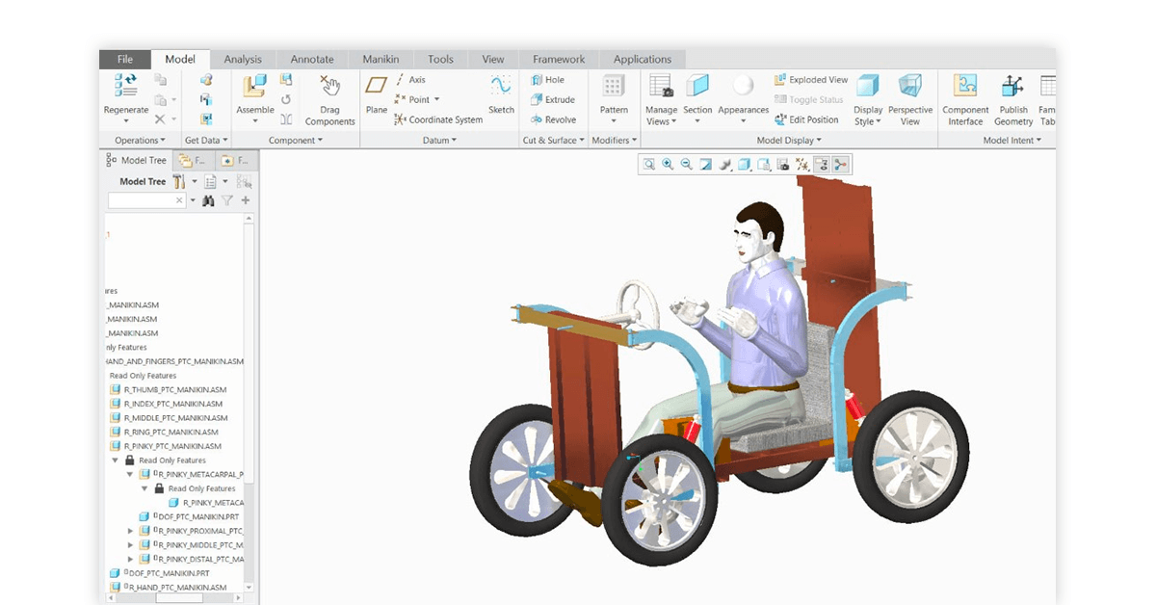Viewport: 1156px width, 605px height.
Task: Switch to the Analysis tab
Action: point(243,59)
